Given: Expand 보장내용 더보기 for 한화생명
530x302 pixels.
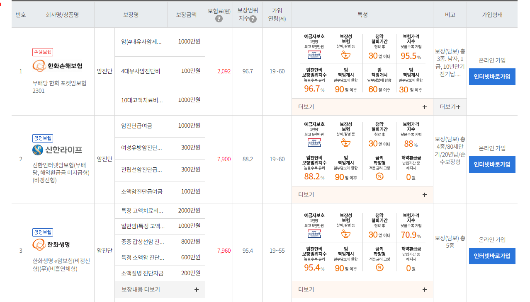Looking at the screenshot, I should pyautogui.click(x=160, y=290).
